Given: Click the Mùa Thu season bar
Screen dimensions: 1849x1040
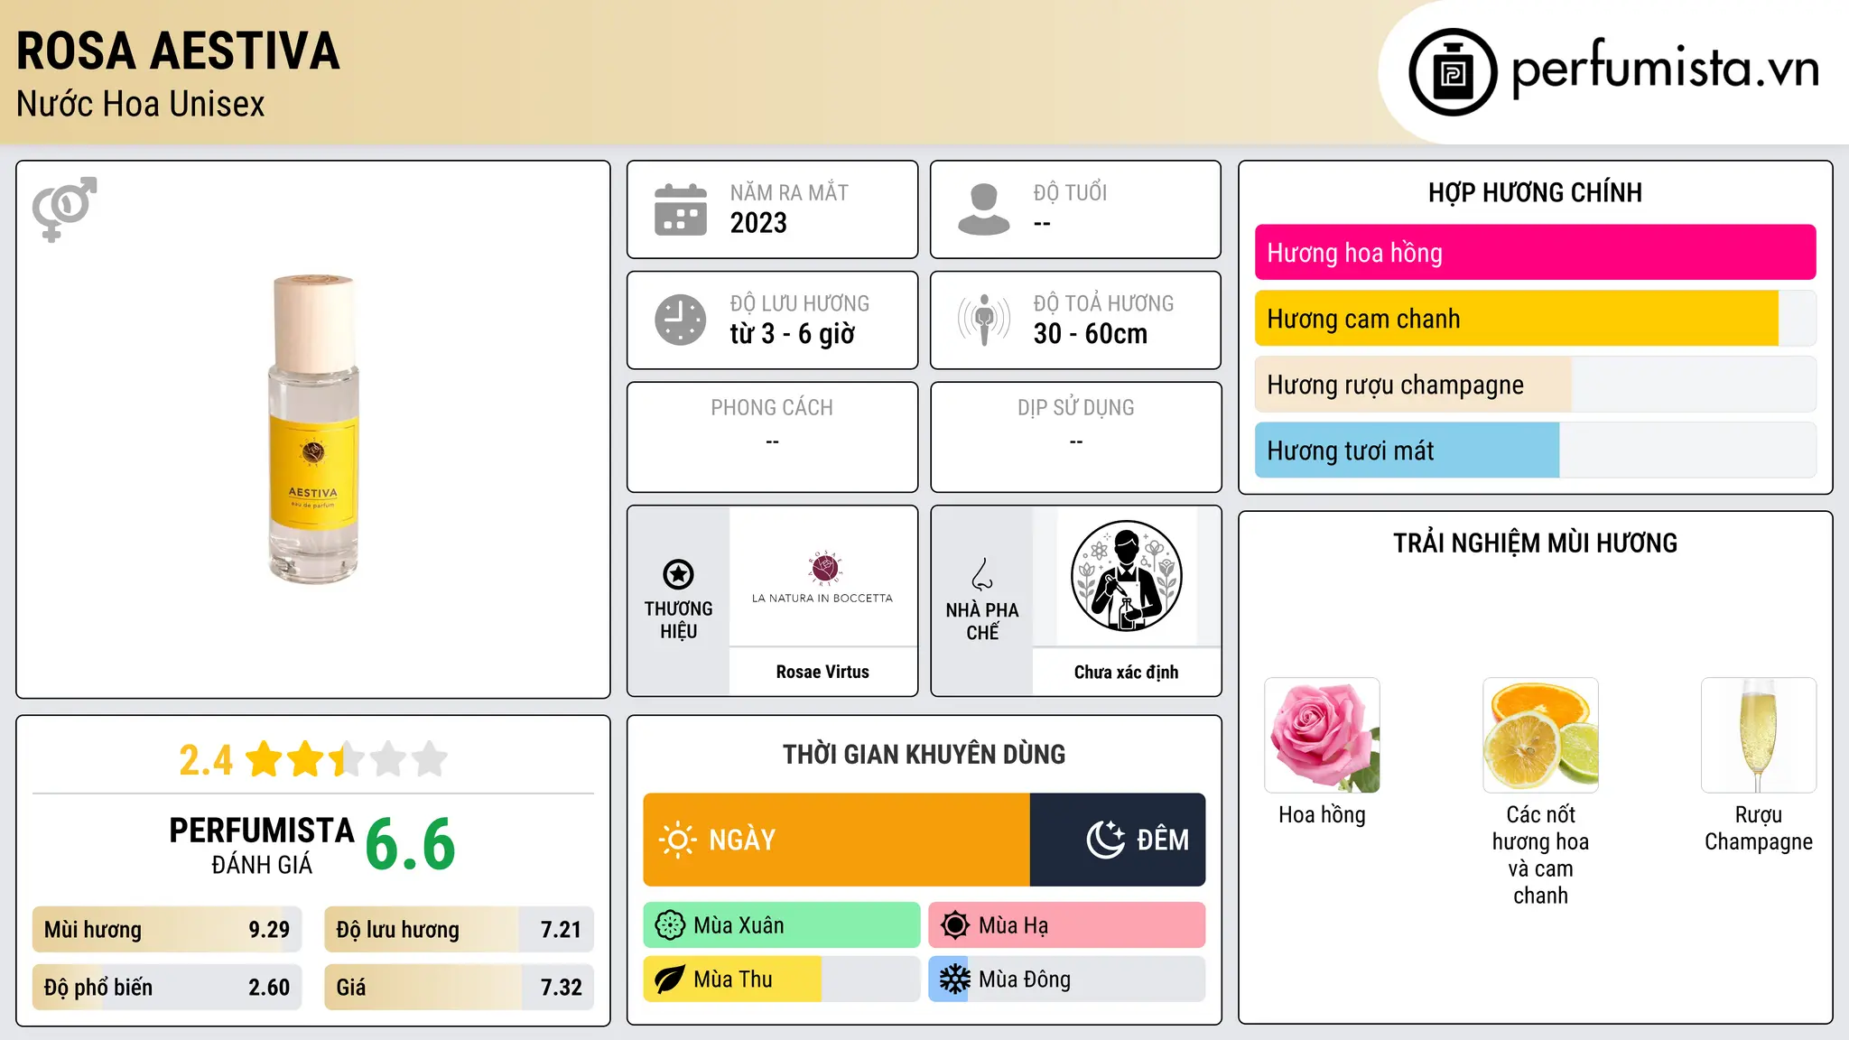Looking at the screenshot, I should coord(782,980).
